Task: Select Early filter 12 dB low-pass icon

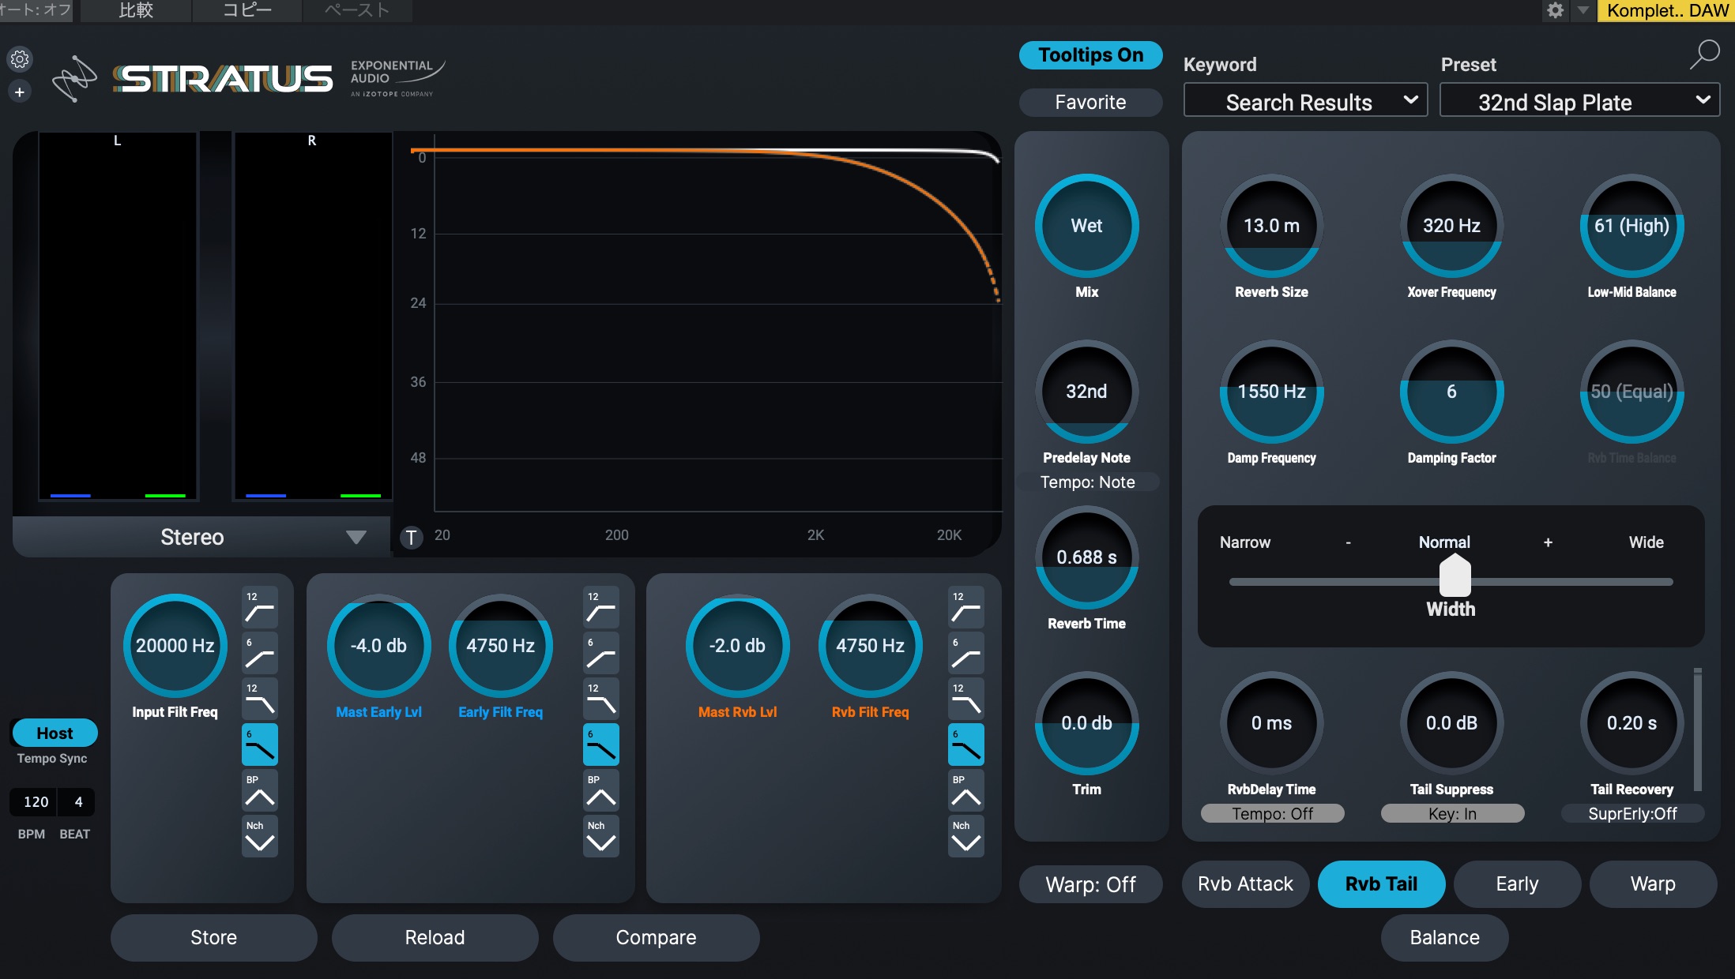Action: coord(600,699)
